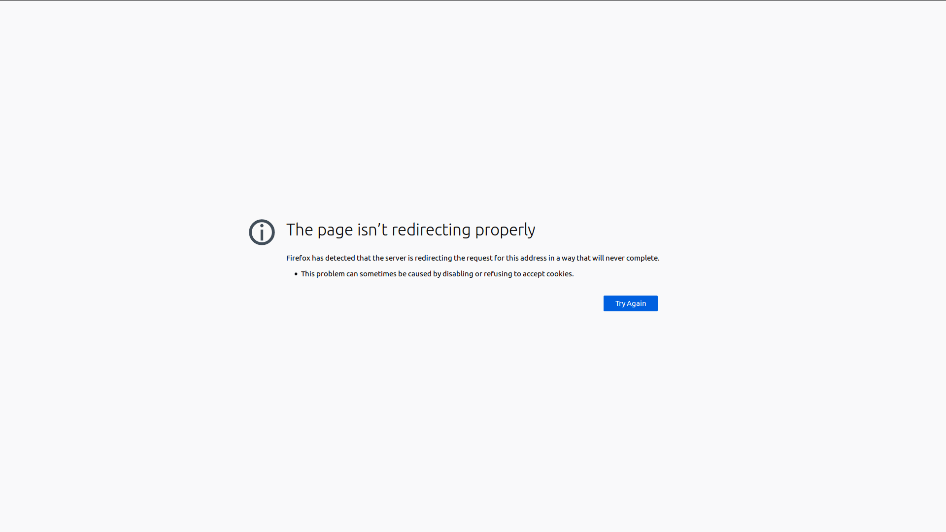Click the bullet dot before "This problem"
This screenshot has height=532, width=946.
[x=296, y=274]
